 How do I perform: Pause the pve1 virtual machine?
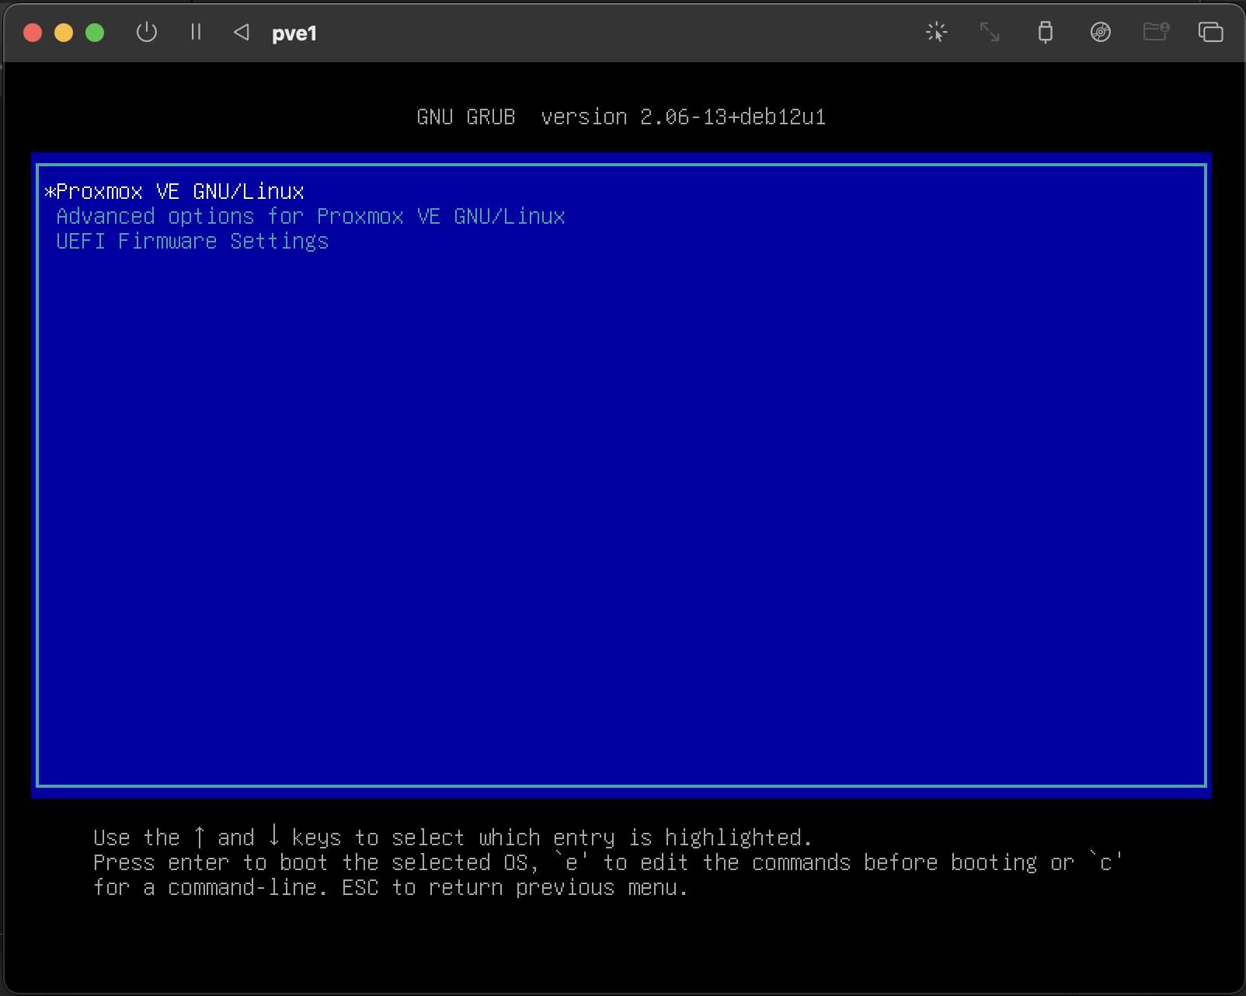tap(196, 32)
